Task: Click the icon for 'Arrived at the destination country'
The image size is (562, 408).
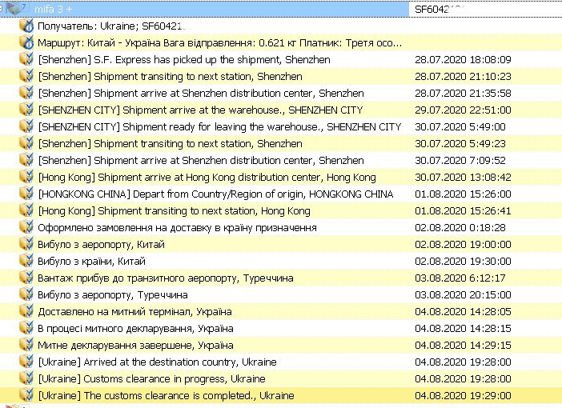Action: click(26, 362)
